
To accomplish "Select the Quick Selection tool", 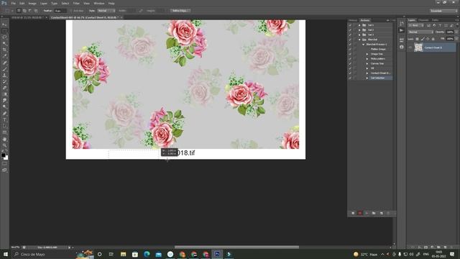I will coord(4,44).
